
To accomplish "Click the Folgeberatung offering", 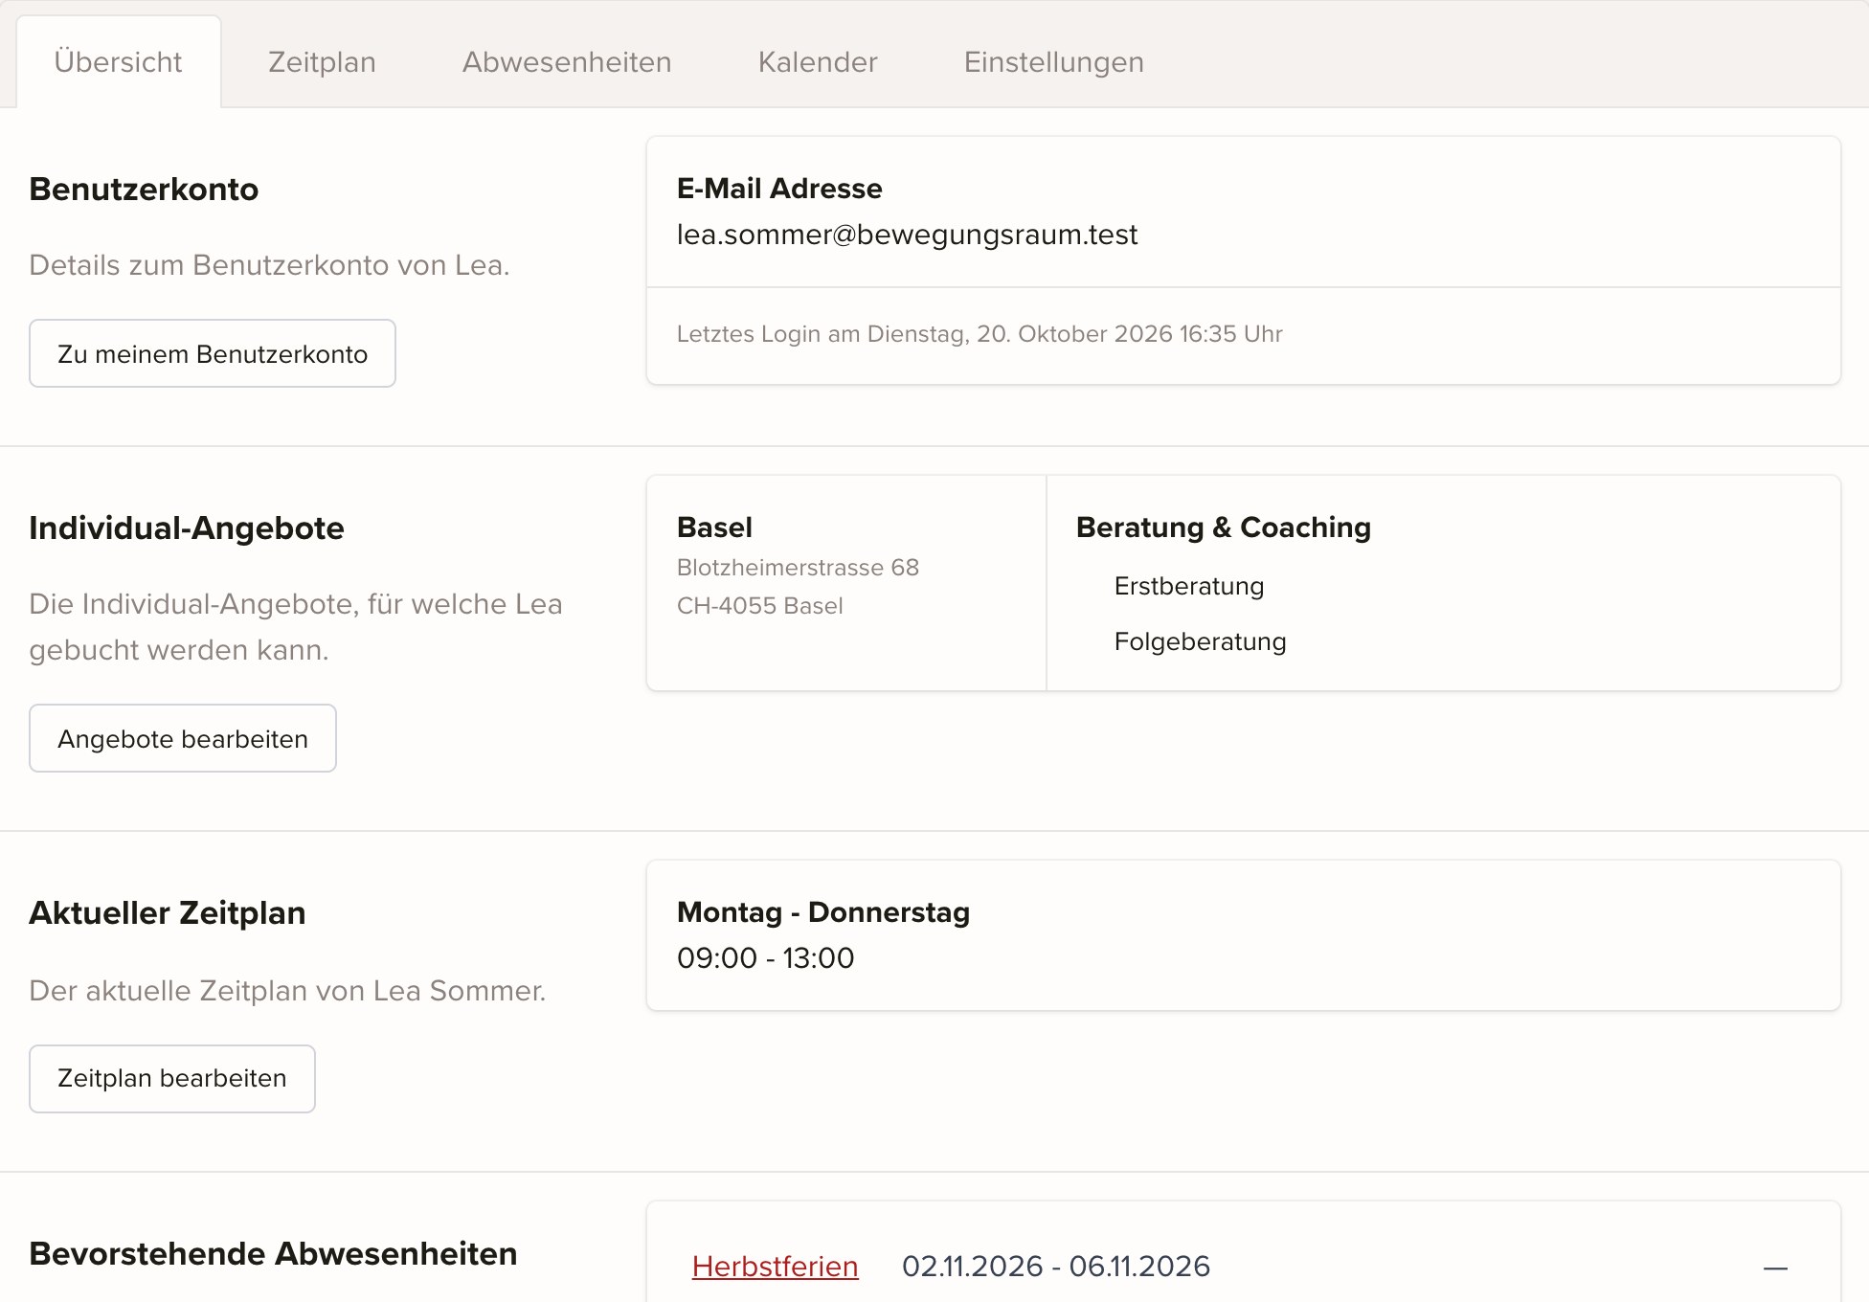I will (1200, 641).
